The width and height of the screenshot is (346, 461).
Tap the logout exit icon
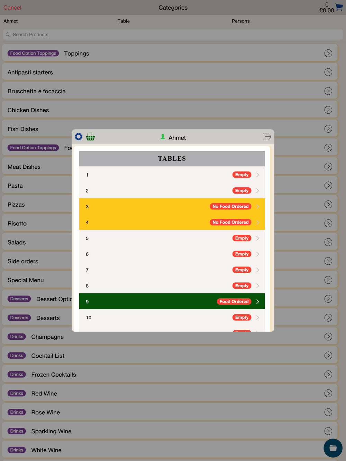[x=267, y=137]
